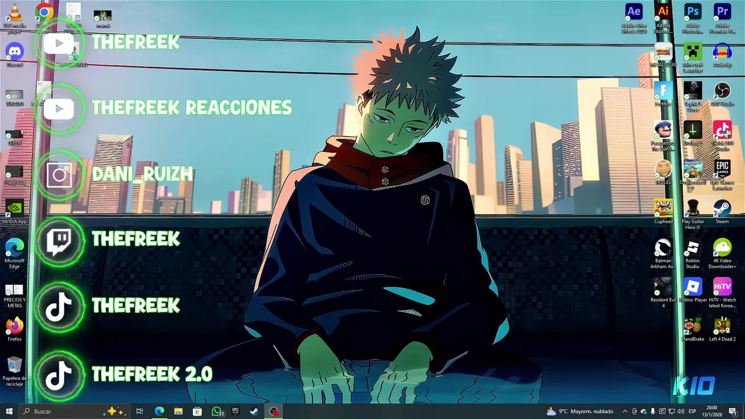Image resolution: width=745 pixels, height=419 pixels.
Task: Open the HiTV desktop shortcut
Action: point(722,293)
